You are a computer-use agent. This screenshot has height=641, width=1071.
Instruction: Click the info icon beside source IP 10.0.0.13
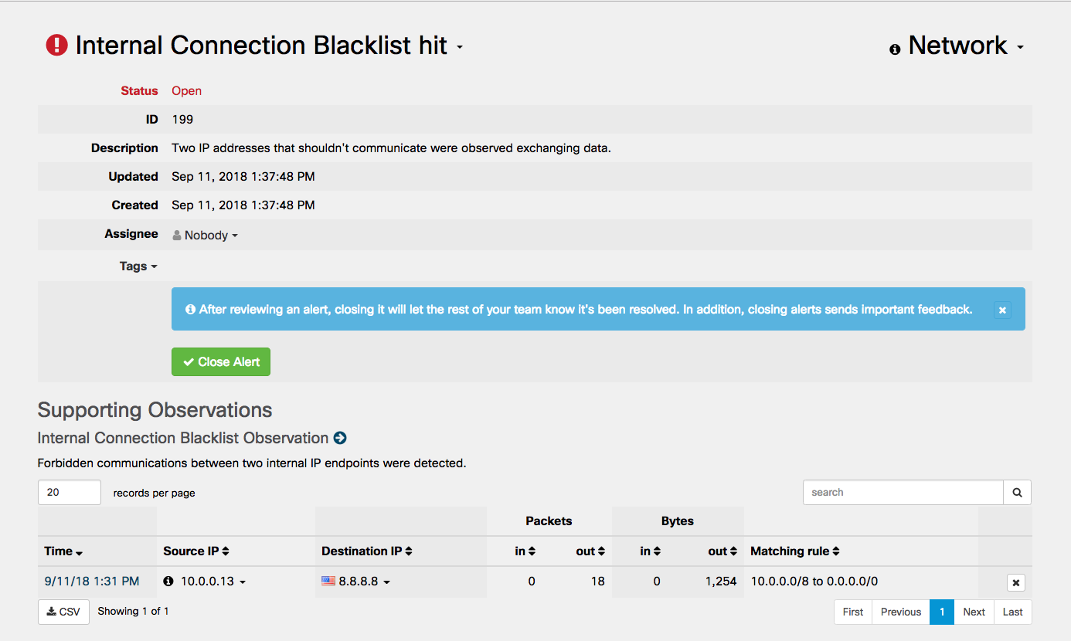tap(171, 581)
